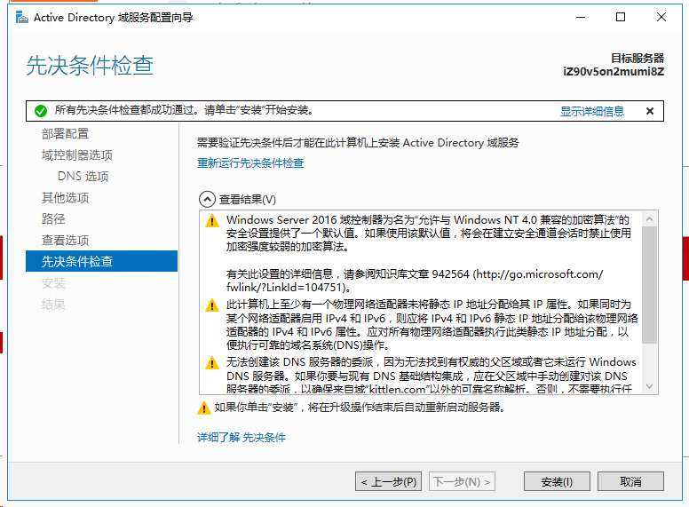Click warning icon beside Windows Server 2016 message

coord(212,220)
